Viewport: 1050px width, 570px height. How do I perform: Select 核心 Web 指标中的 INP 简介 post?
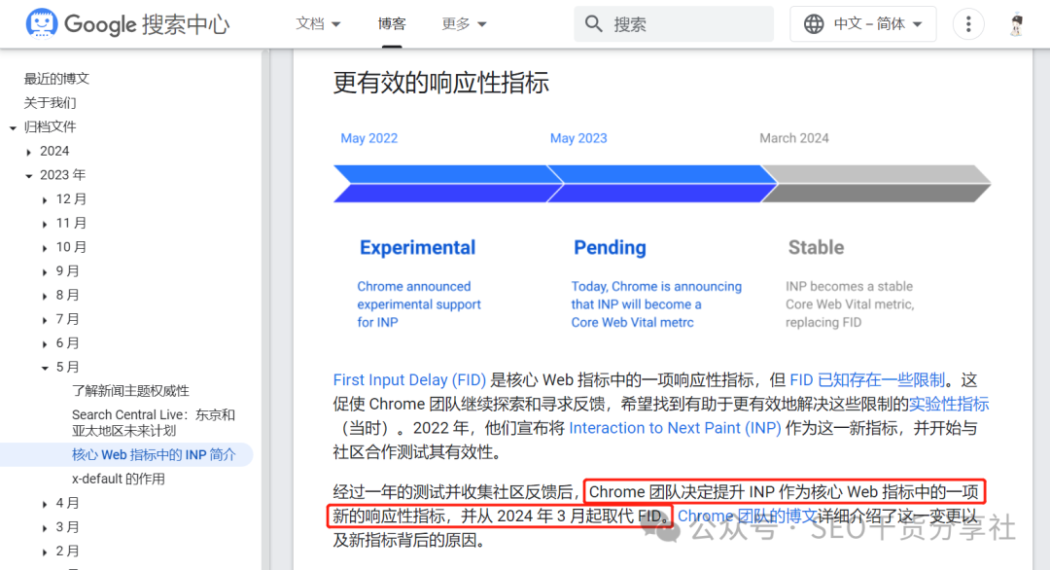point(154,455)
